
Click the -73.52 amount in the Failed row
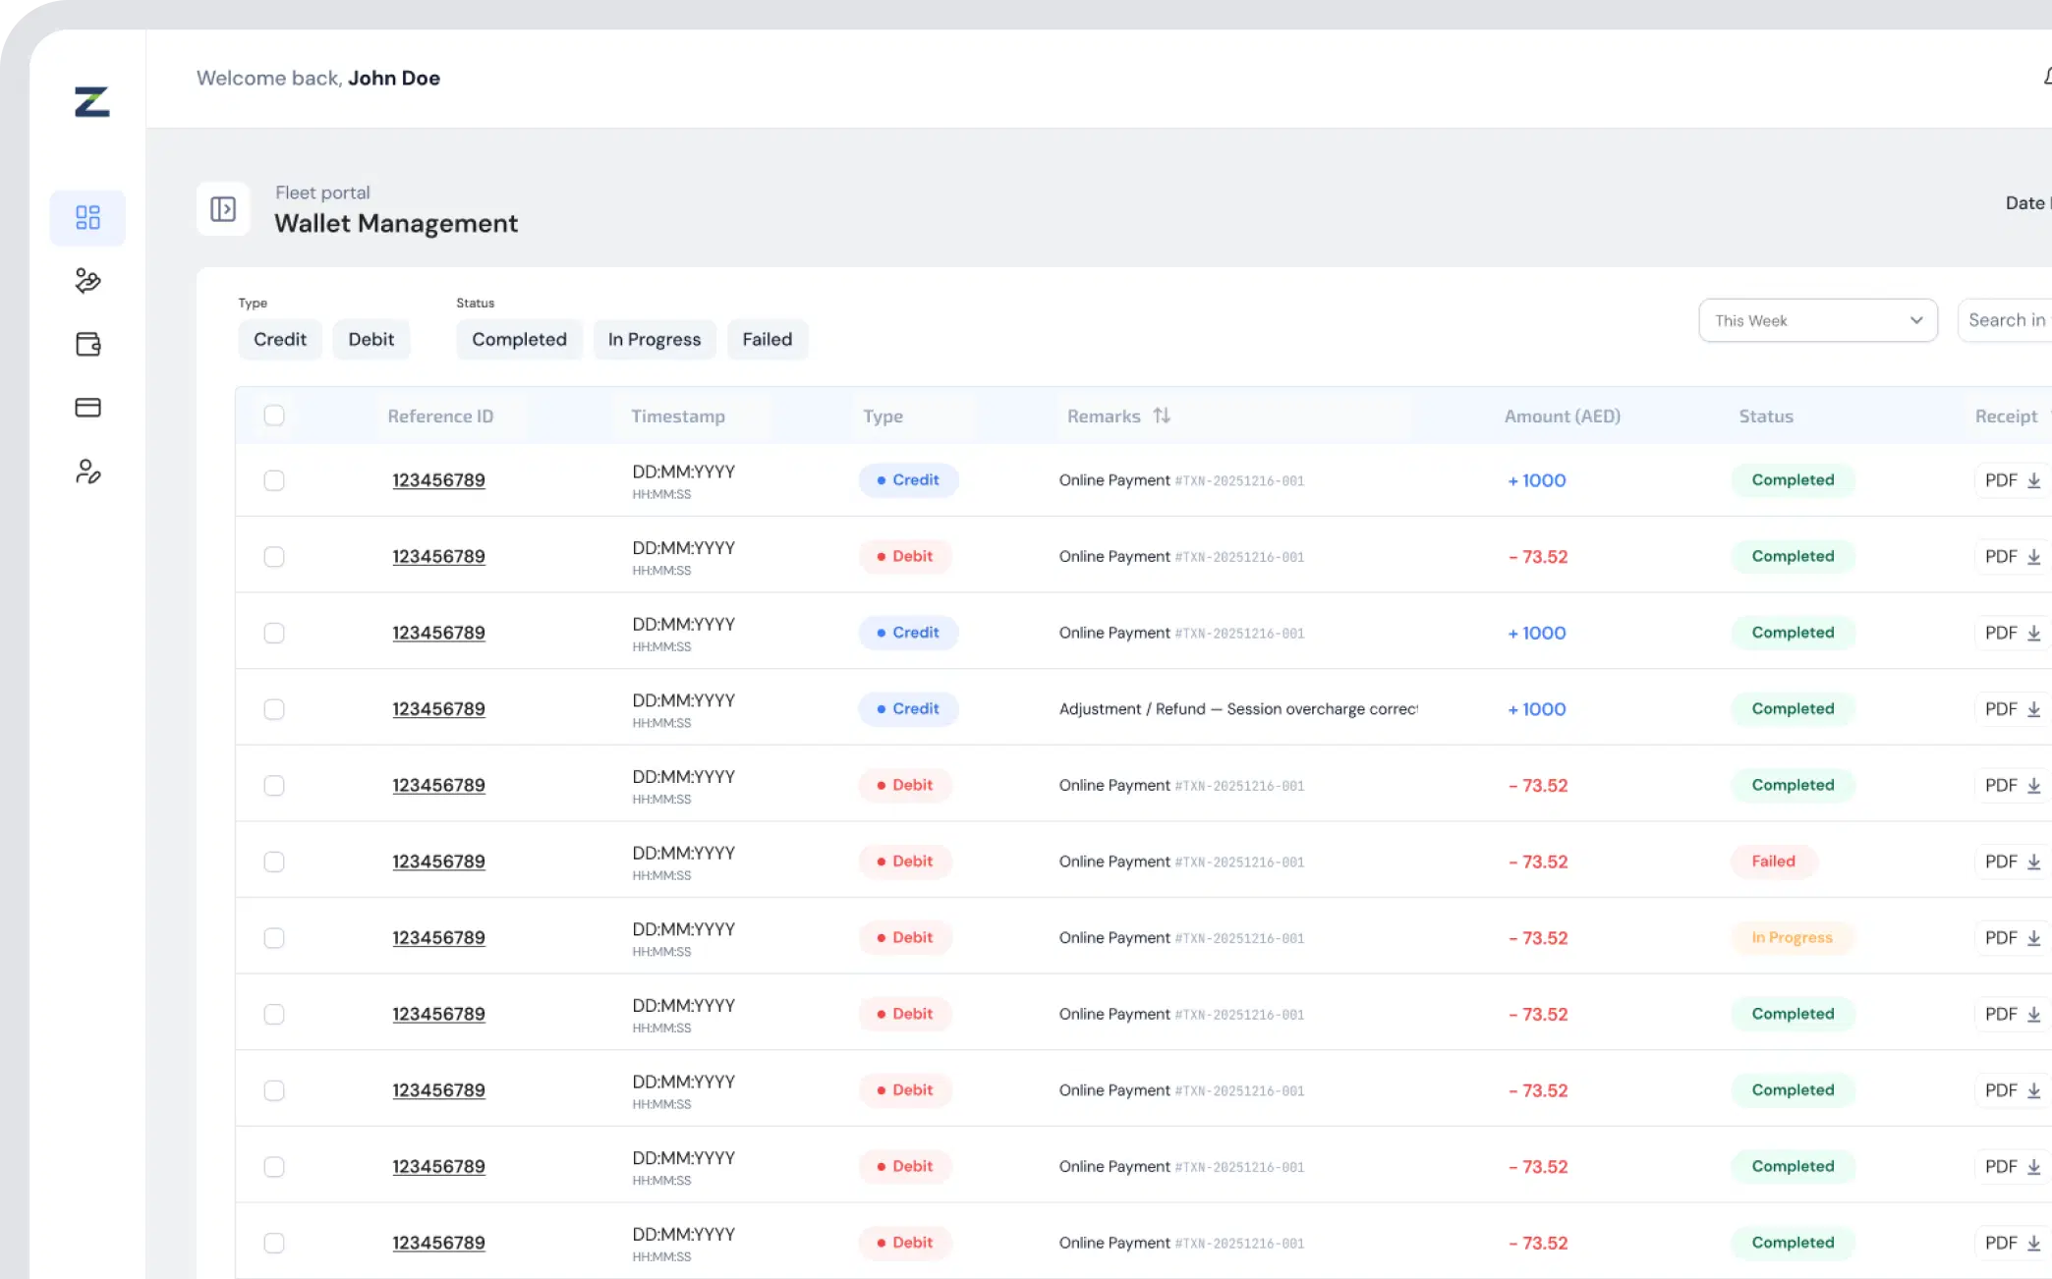(x=1538, y=862)
